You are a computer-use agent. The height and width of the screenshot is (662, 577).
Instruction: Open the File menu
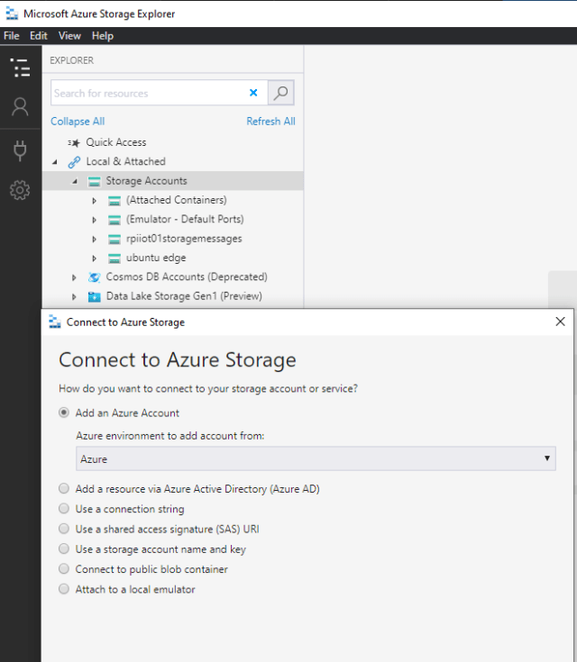tap(11, 36)
